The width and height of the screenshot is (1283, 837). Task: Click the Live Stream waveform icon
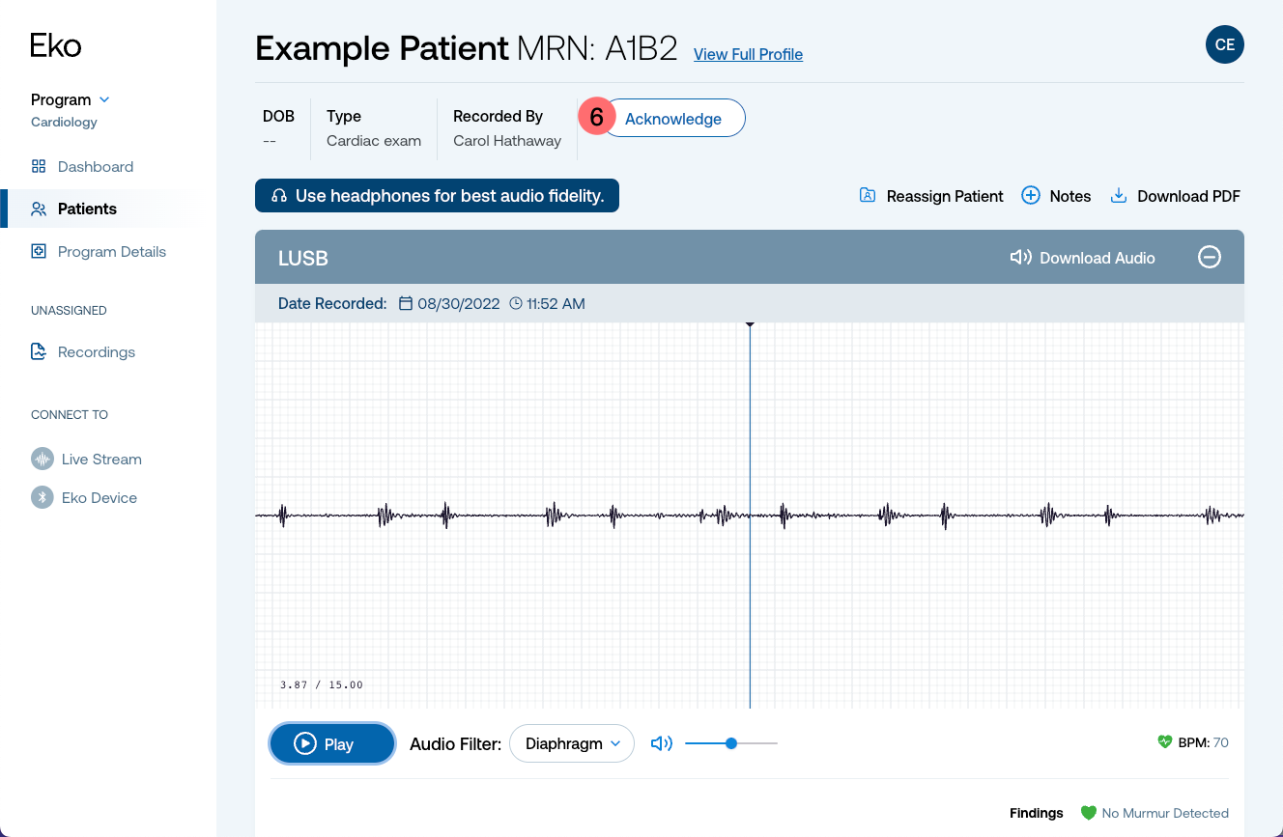tap(42, 459)
